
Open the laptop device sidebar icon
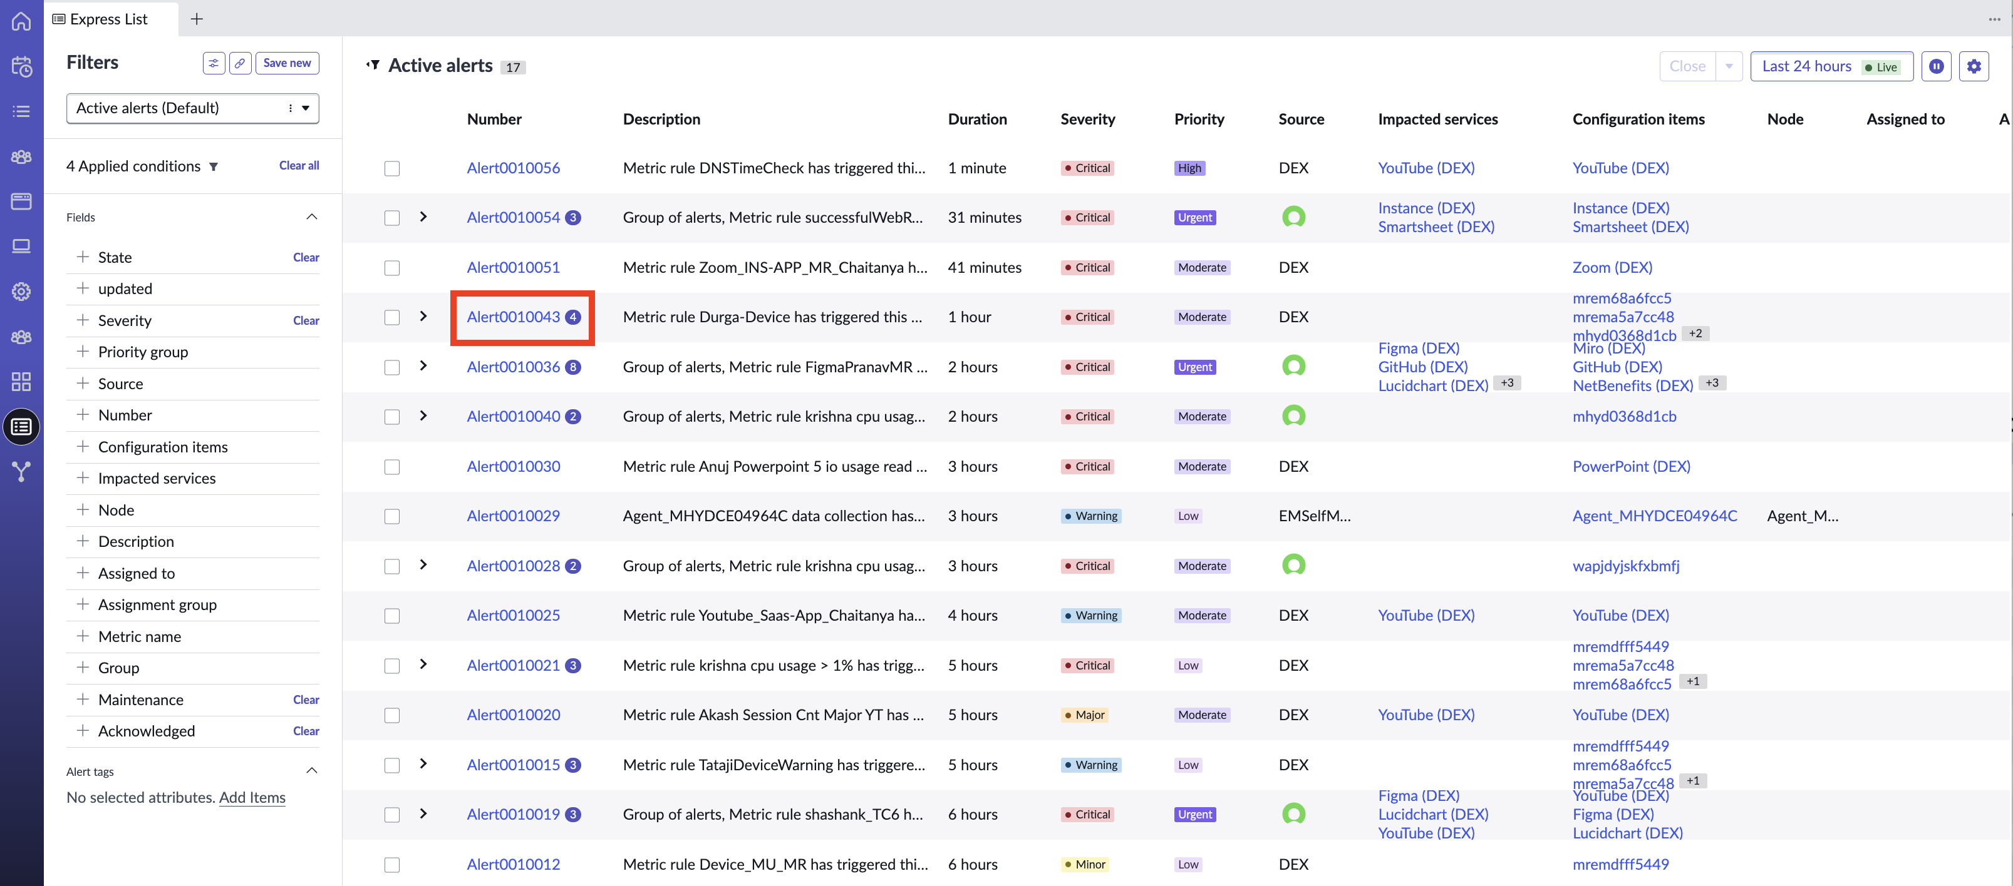(21, 247)
